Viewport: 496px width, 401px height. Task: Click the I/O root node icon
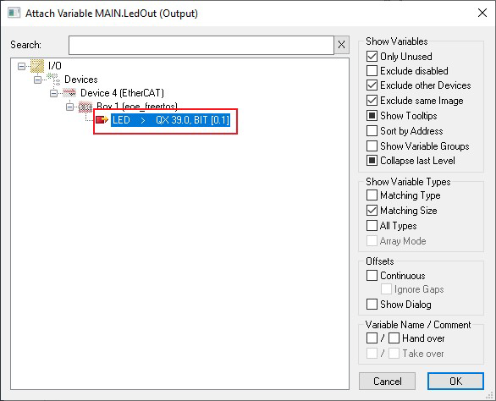click(x=37, y=66)
